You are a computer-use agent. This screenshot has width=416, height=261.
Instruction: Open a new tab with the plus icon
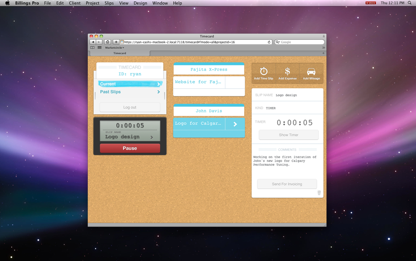click(323, 53)
